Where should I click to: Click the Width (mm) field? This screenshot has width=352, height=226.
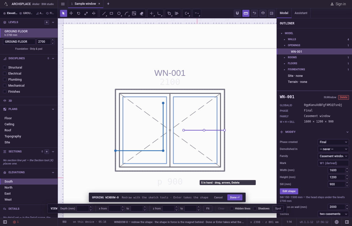pyautogui.click(x=336, y=170)
